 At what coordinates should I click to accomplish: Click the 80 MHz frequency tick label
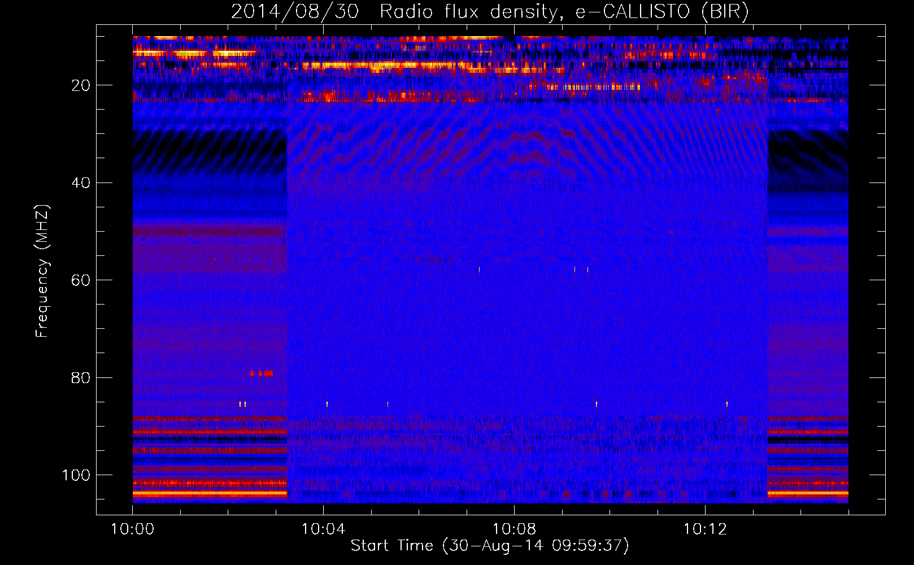pyautogui.click(x=81, y=378)
